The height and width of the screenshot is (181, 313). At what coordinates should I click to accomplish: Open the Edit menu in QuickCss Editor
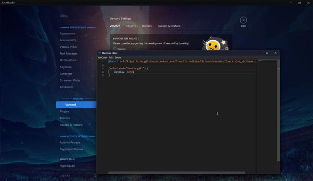[110, 58]
